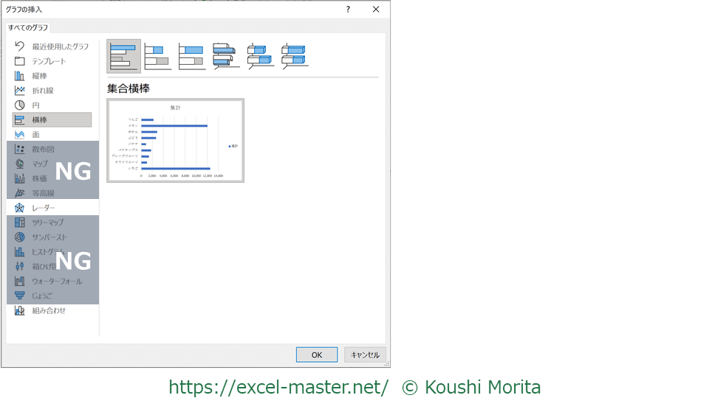This screenshot has height=398, width=709.
Task: Switch to the すべてのグラフ tab
Action: (28, 27)
